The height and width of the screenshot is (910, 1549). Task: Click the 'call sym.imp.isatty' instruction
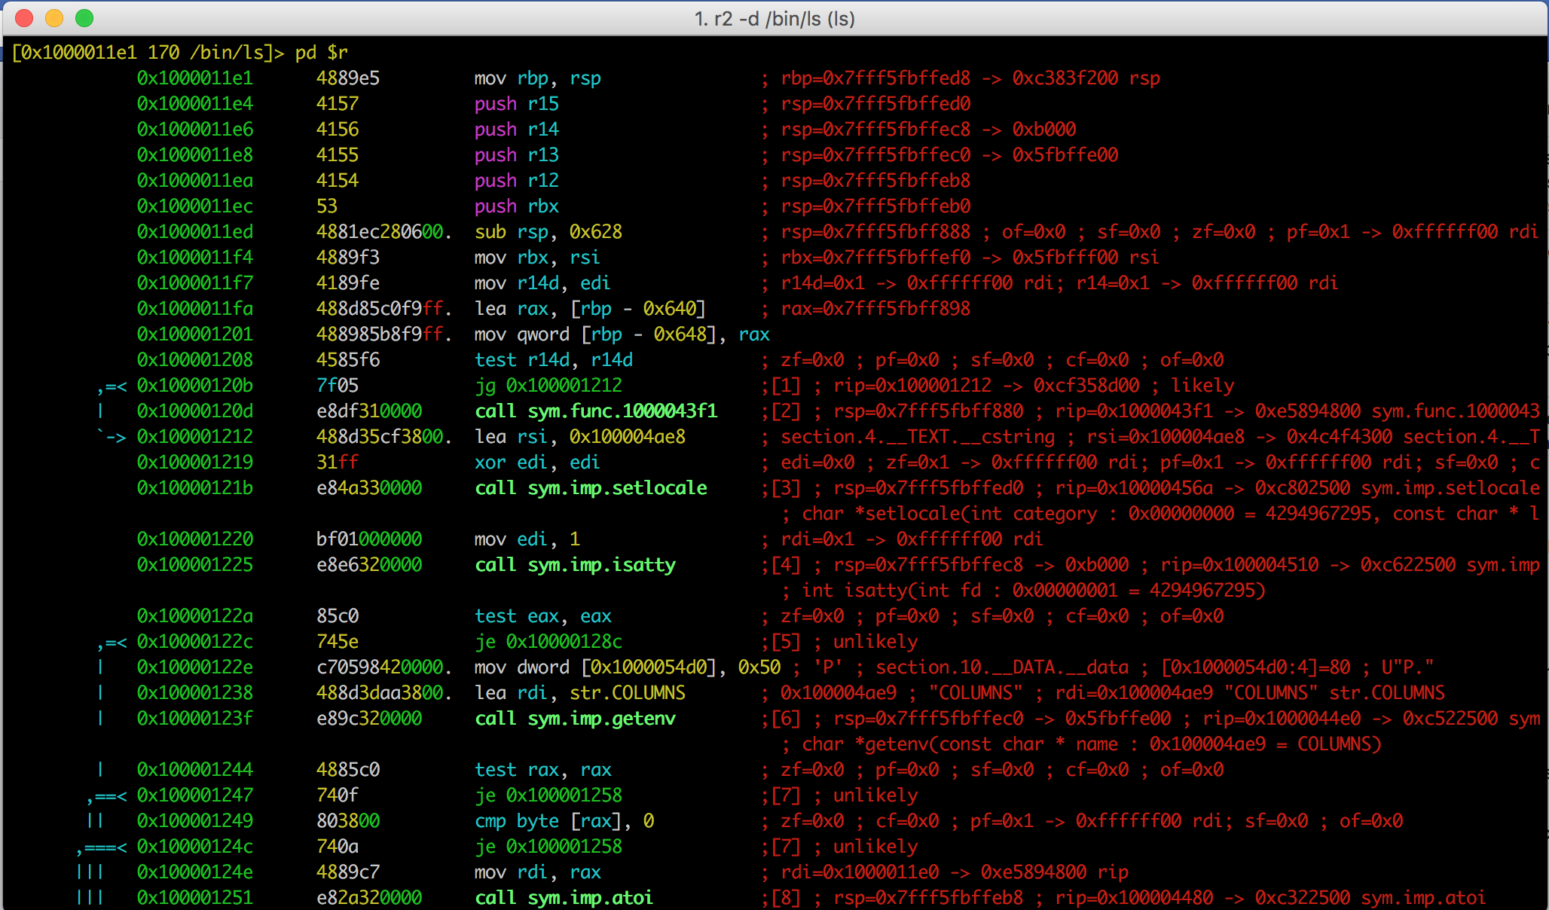[x=575, y=565]
